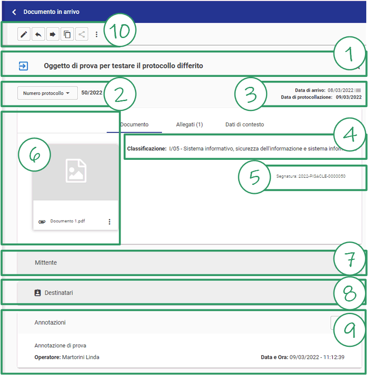Click the greyed-out share icon
368x375 pixels.
[x=81, y=35]
